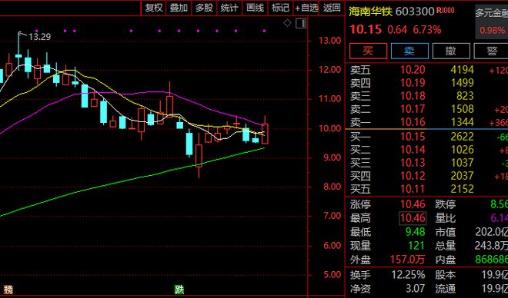Open the 叠加 overlay option
The width and height of the screenshot is (508, 298).
click(179, 8)
